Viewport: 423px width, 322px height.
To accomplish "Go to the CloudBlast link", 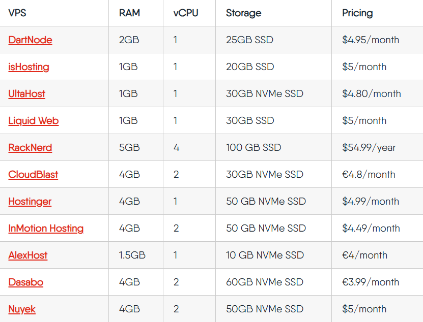I will (33, 175).
